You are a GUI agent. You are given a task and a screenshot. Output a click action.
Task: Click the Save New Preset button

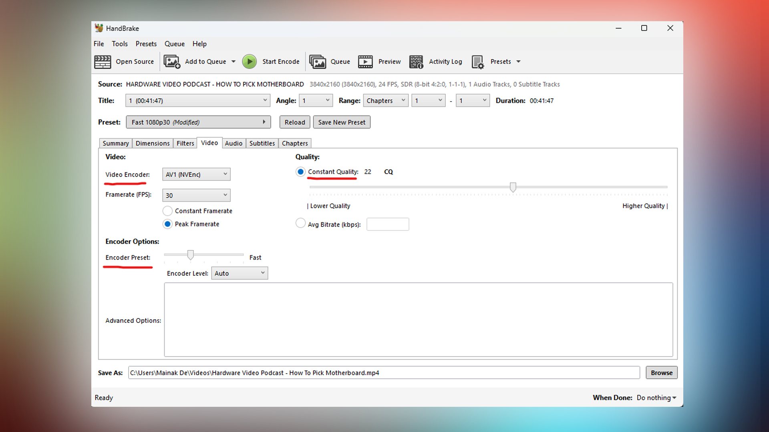click(x=342, y=122)
